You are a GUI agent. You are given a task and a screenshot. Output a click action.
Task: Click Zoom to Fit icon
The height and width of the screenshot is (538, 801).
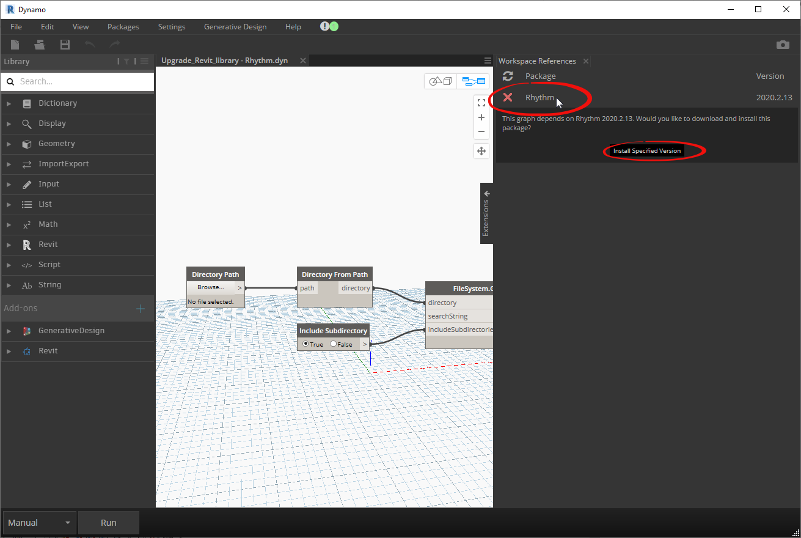(x=481, y=103)
